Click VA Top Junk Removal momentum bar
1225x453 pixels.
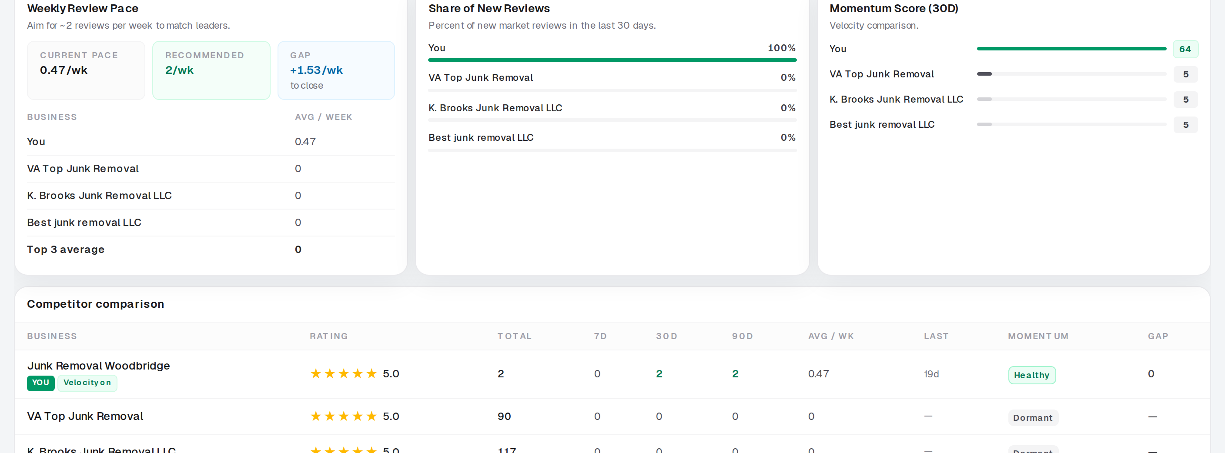(1071, 73)
